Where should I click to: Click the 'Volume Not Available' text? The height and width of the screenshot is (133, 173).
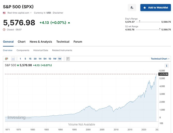[81, 124]
